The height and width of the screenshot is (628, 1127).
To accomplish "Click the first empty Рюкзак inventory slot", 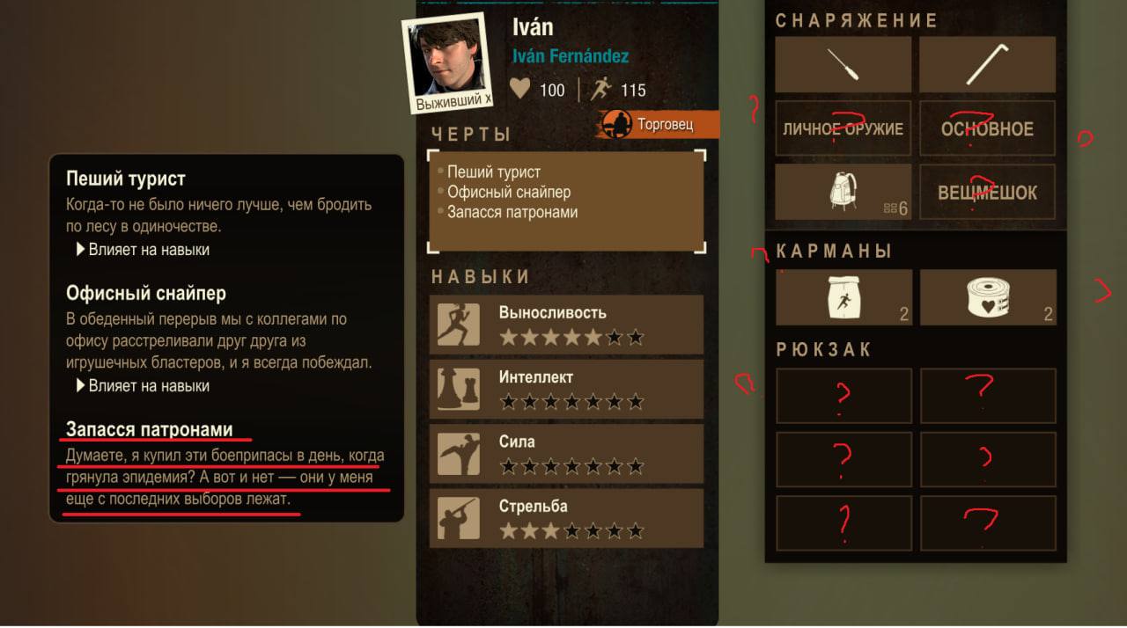I will [x=843, y=396].
